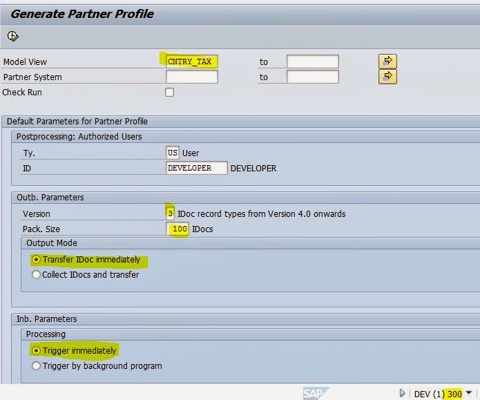Click the Partner System 'to' field
480x400 pixels.
pos(313,77)
